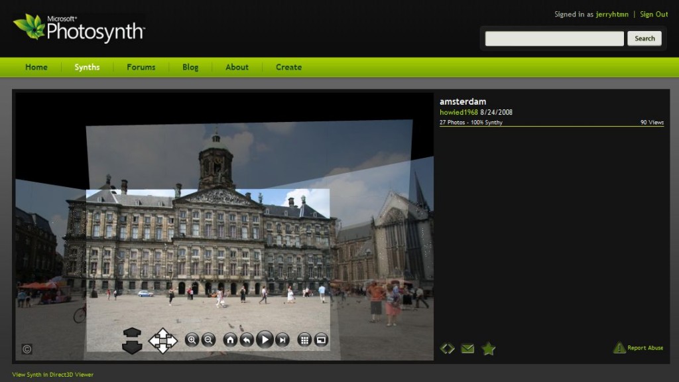Screen dimensions: 679x382
Task: Open howied1968 user profile
Action: coord(458,112)
